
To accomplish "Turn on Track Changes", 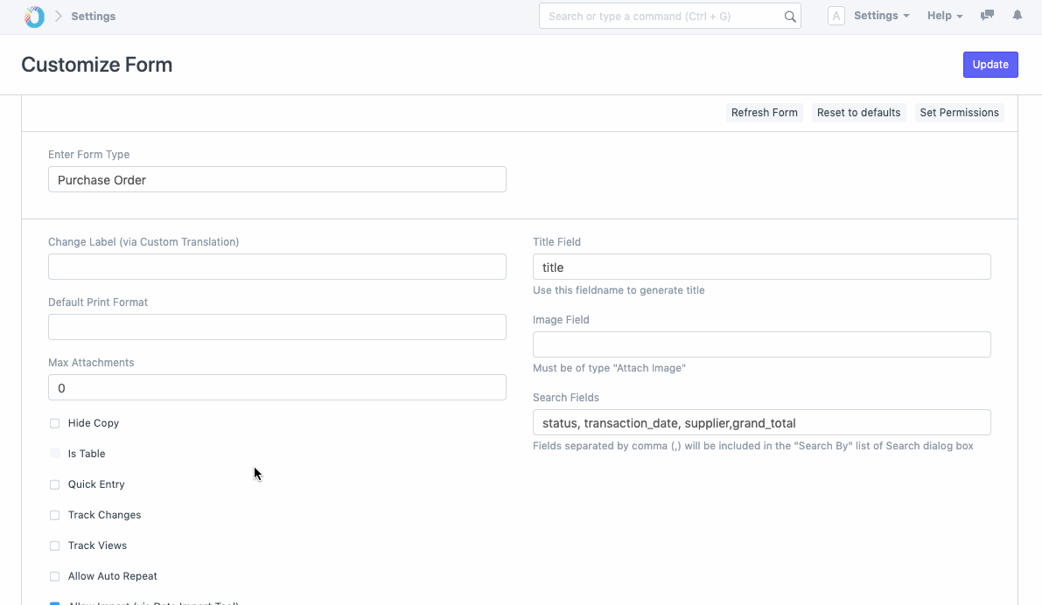I will point(54,515).
